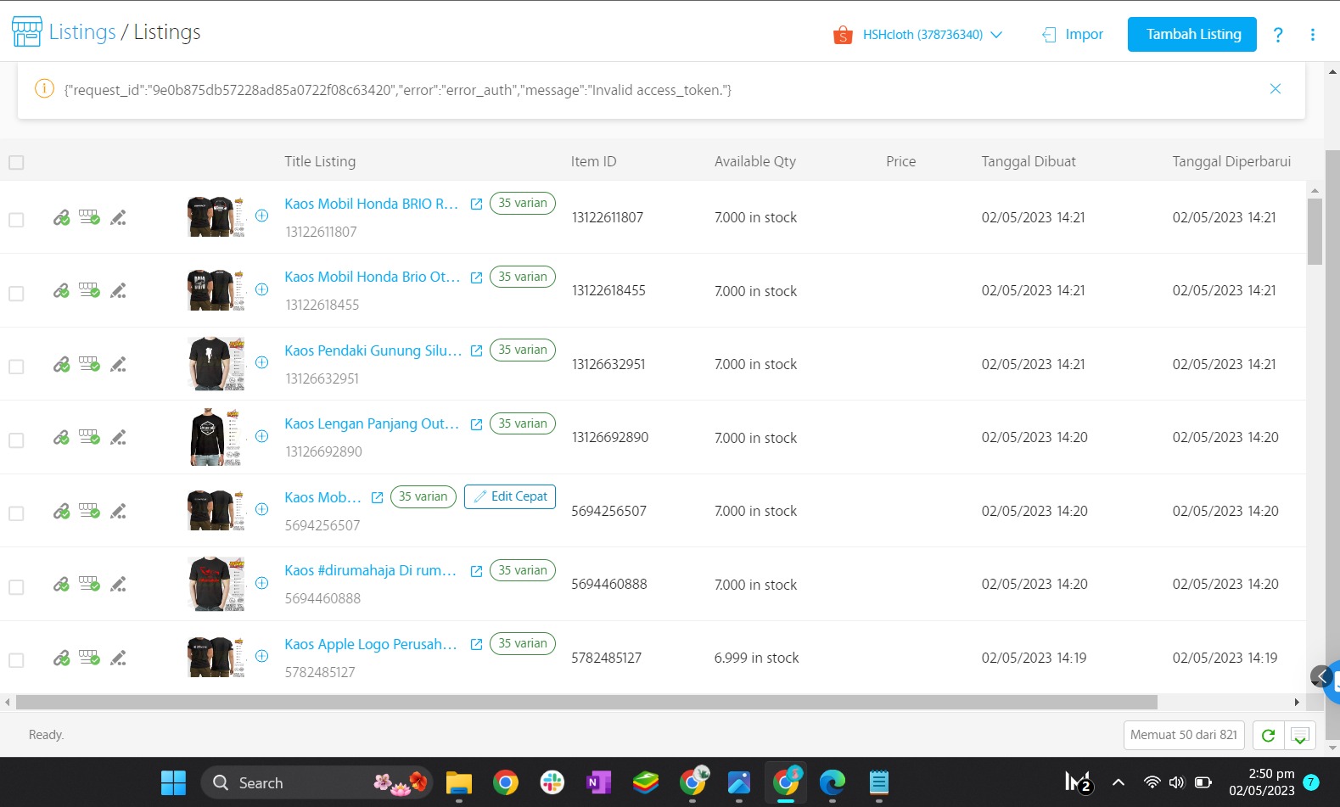Click the help question mark icon
This screenshot has height=807, width=1340.
1277,35
